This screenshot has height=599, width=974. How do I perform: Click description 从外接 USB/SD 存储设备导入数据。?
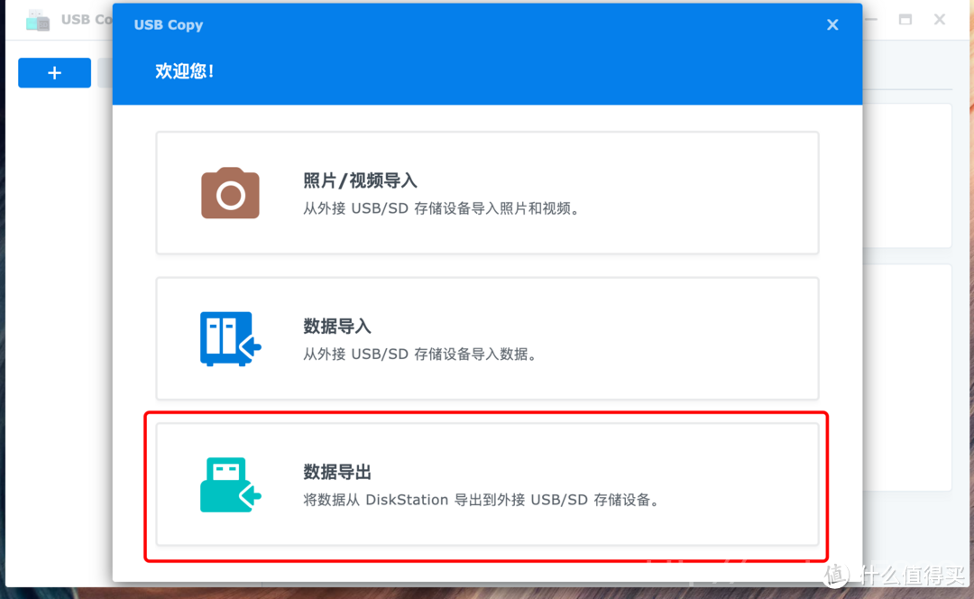click(420, 355)
